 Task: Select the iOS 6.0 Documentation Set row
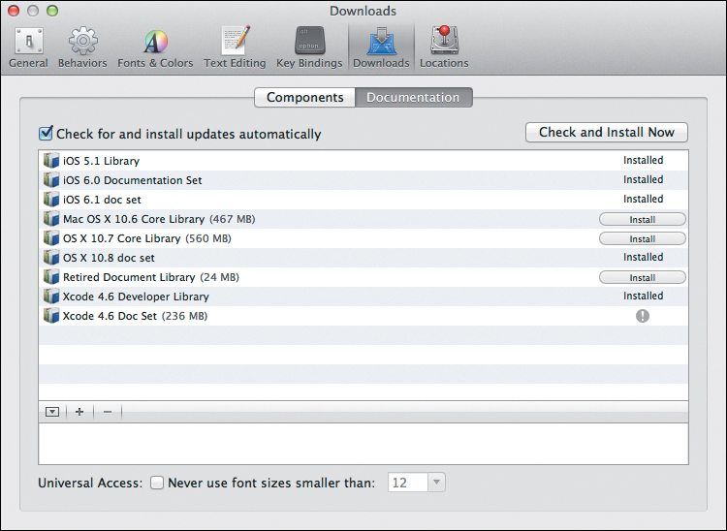pyautogui.click(x=363, y=180)
